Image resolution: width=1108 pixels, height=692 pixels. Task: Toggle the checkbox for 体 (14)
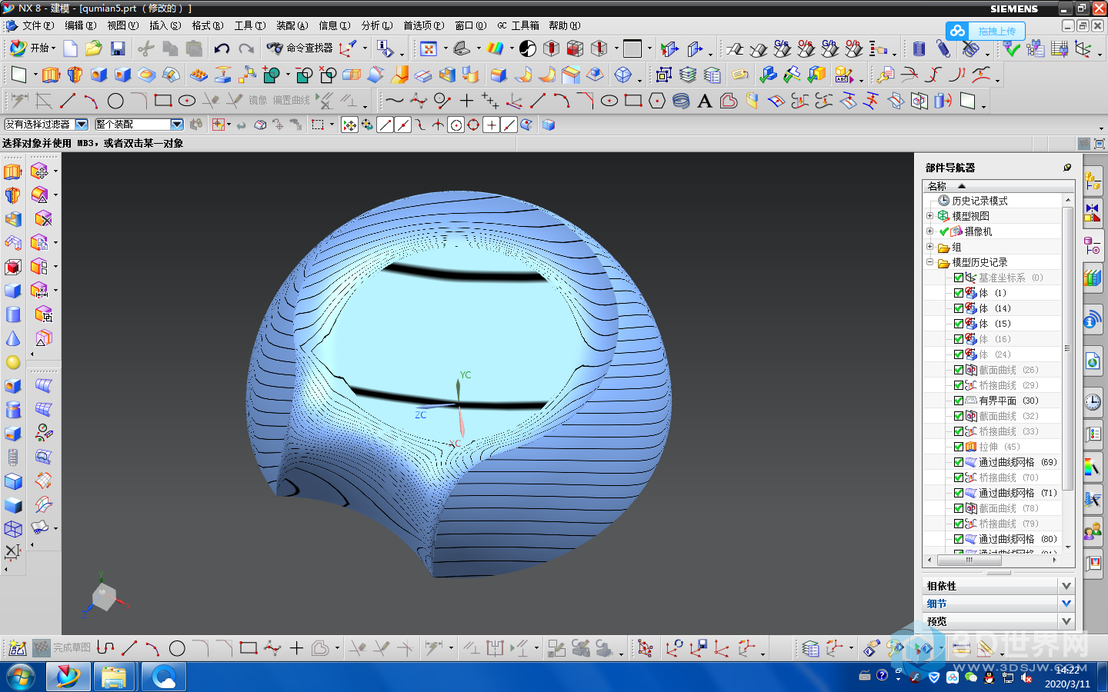point(959,308)
